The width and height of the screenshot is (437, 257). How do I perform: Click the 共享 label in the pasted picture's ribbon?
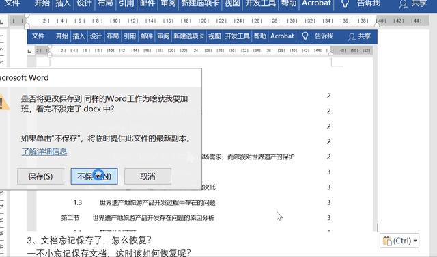click(365, 36)
